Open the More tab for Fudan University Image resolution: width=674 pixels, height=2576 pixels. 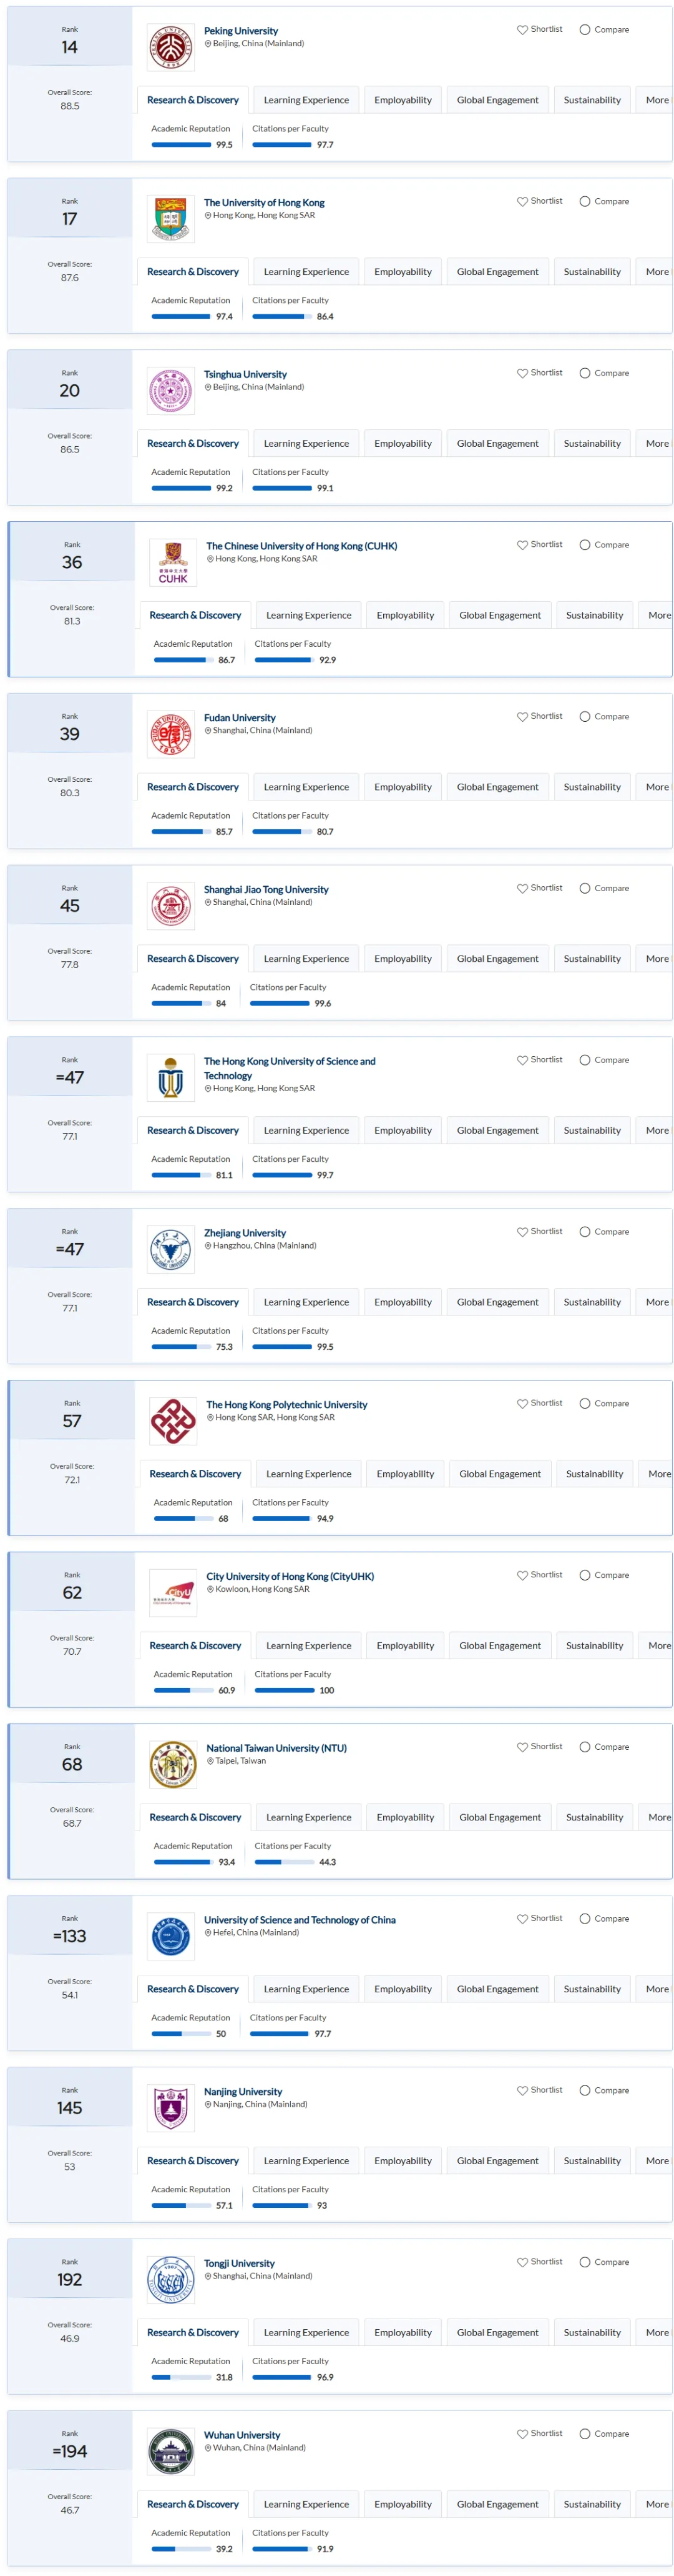pyautogui.click(x=657, y=787)
